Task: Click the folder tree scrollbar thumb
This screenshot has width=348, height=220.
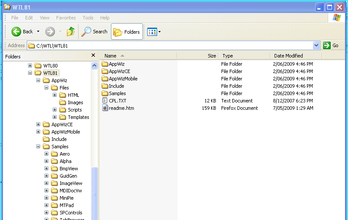Action: click(94, 194)
